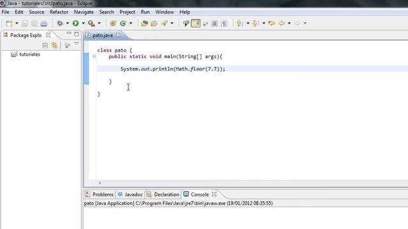Open the Navigate menu
This screenshot has width=408, height=229.
click(84, 12)
